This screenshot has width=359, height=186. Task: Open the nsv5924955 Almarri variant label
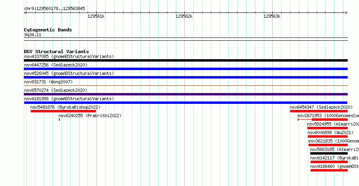(x=333, y=124)
